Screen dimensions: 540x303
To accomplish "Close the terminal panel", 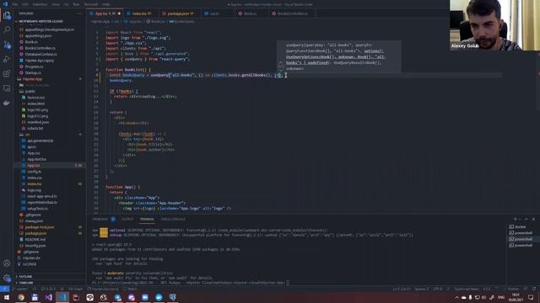I will point(533,219).
